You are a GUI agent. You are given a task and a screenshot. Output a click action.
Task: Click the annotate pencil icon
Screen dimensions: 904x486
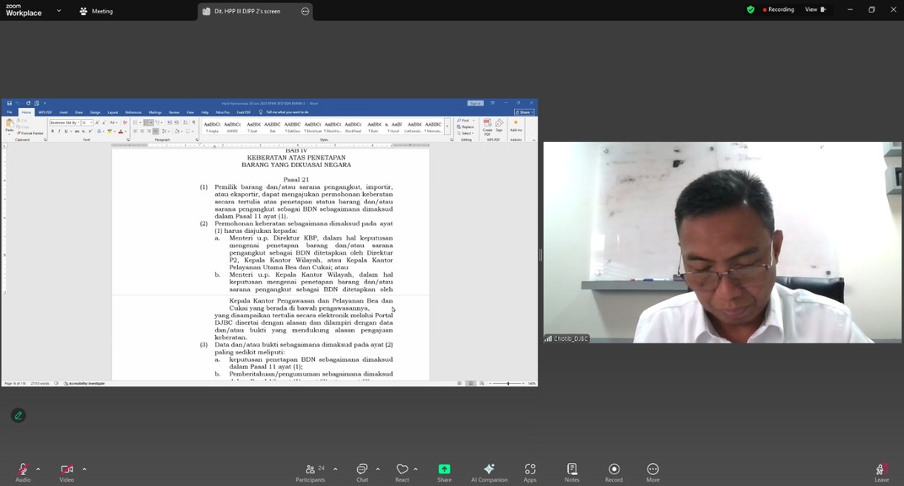tap(19, 416)
